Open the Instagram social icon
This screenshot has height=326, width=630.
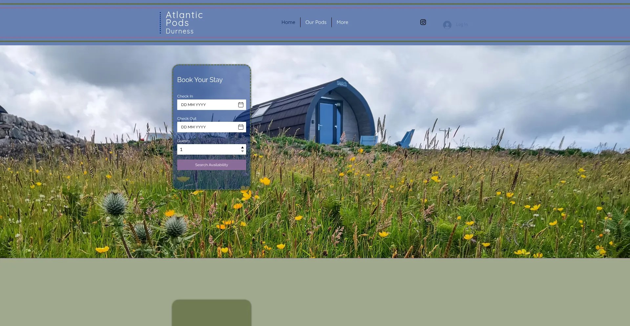coord(423,22)
